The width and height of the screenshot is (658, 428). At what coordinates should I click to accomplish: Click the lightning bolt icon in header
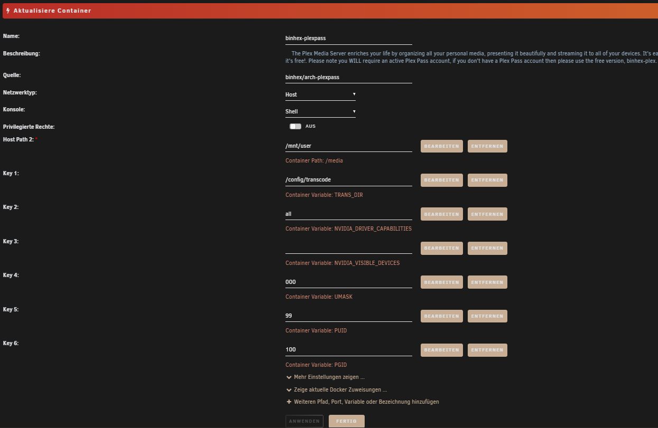pyautogui.click(x=8, y=11)
